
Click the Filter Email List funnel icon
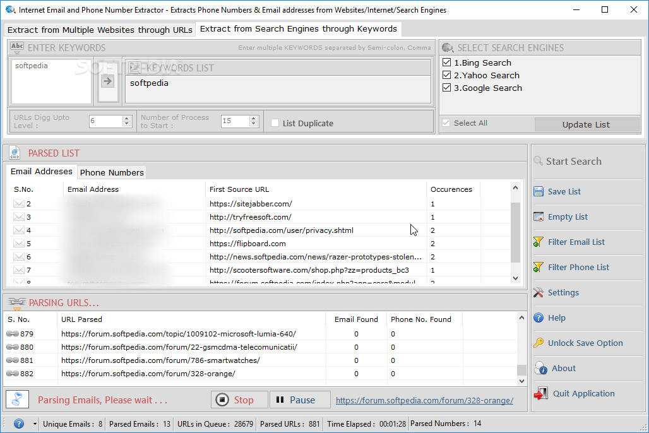click(539, 242)
